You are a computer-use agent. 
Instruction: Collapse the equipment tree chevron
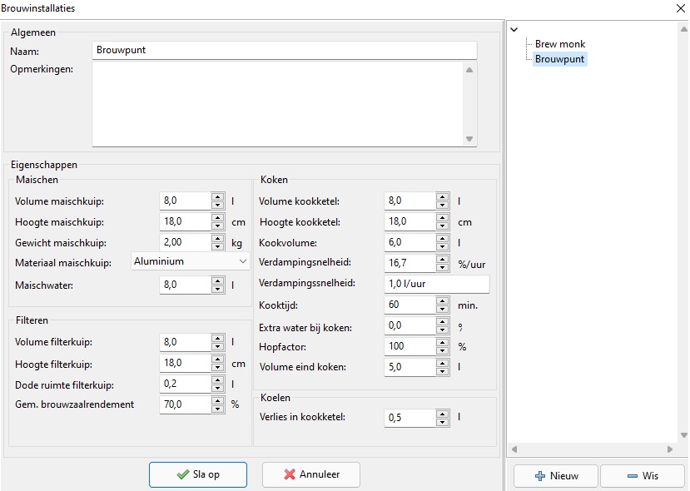[x=514, y=30]
